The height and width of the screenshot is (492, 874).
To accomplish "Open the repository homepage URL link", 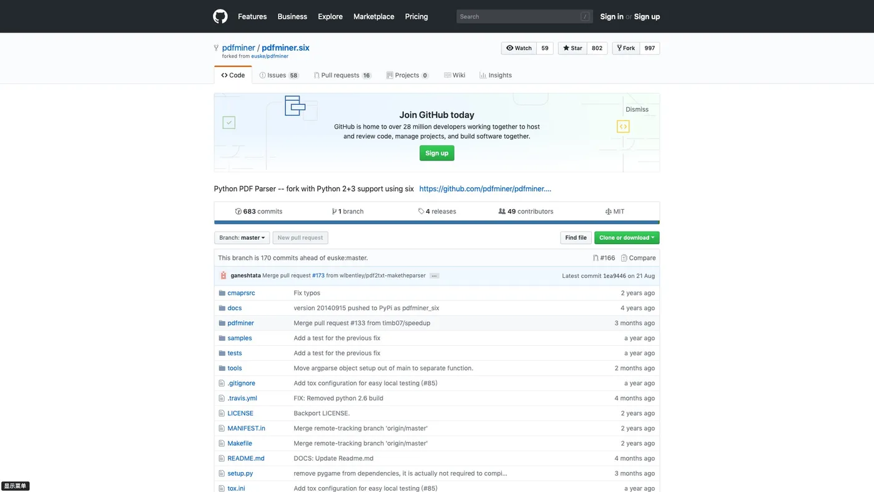I will pyautogui.click(x=485, y=189).
